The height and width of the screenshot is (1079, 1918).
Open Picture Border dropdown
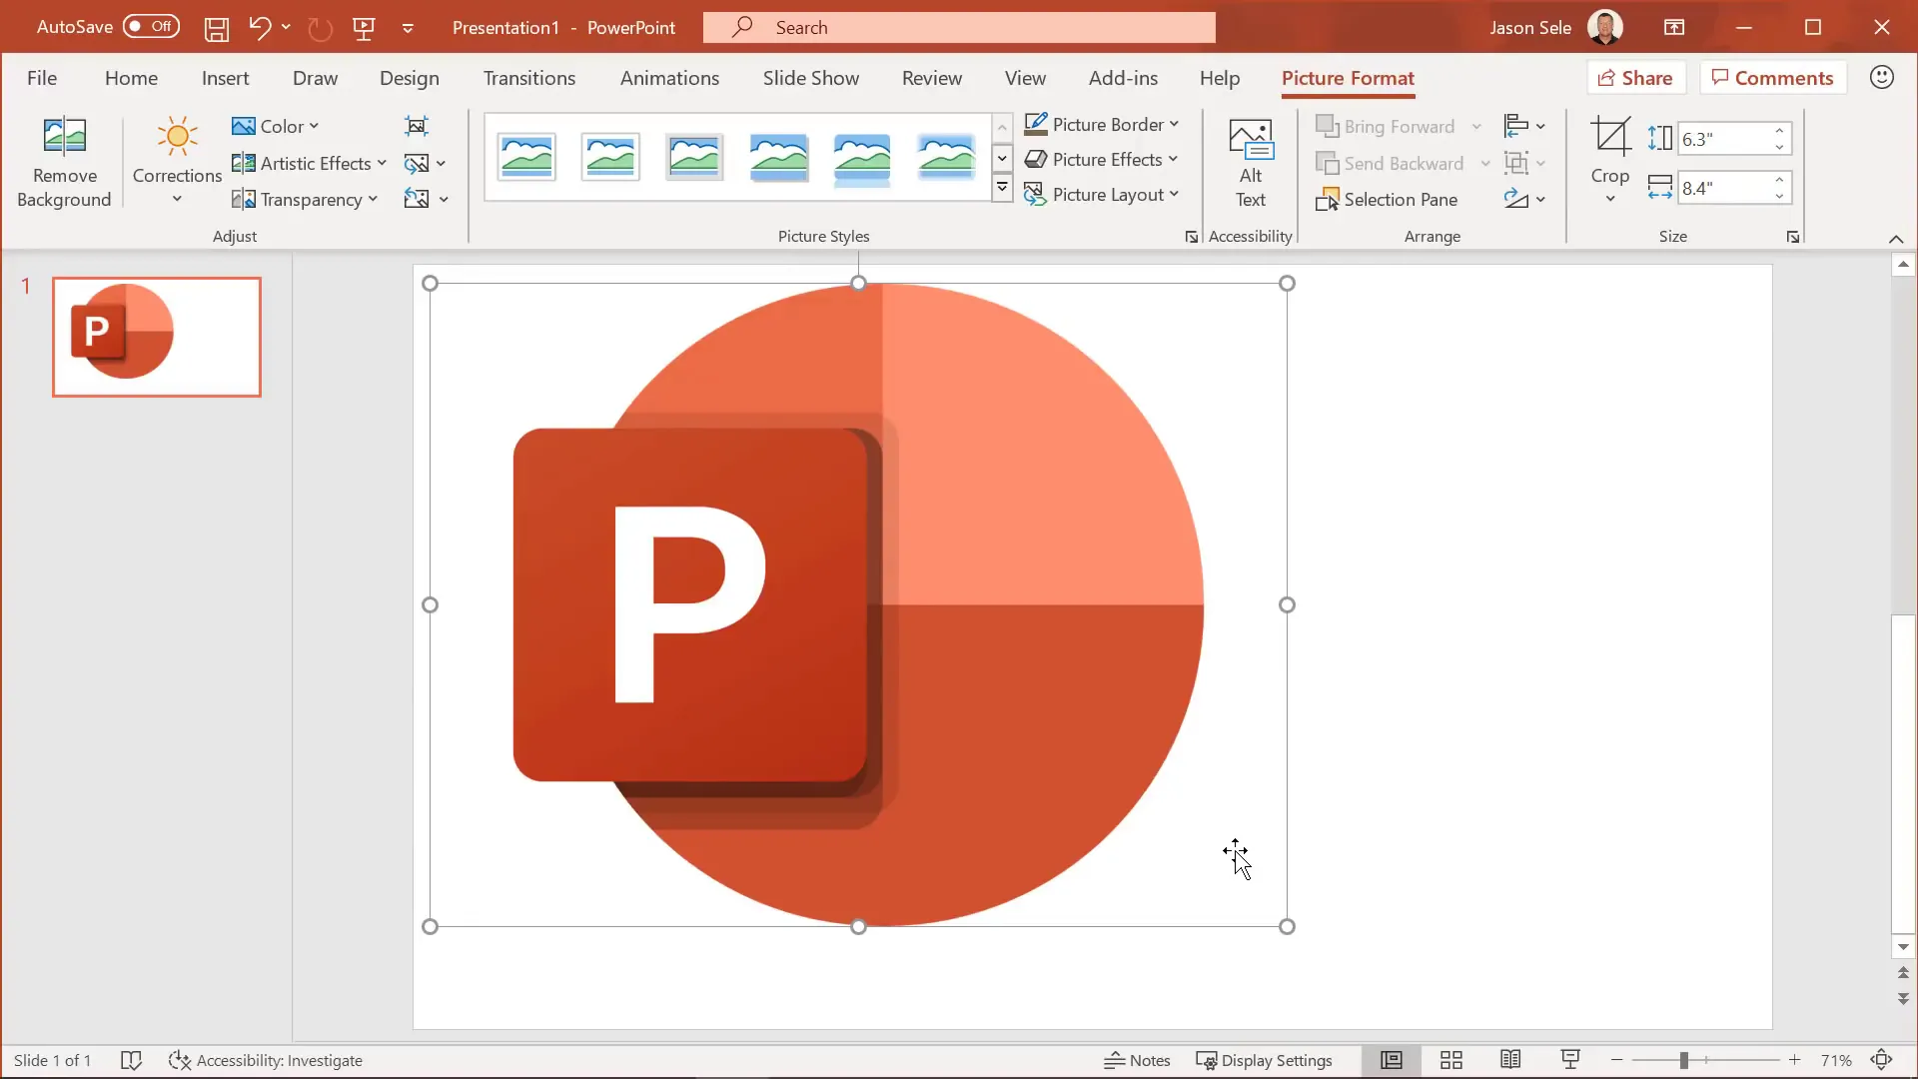(x=1102, y=124)
